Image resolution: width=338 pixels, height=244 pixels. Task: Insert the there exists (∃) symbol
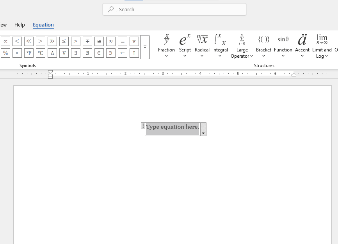click(75, 53)
